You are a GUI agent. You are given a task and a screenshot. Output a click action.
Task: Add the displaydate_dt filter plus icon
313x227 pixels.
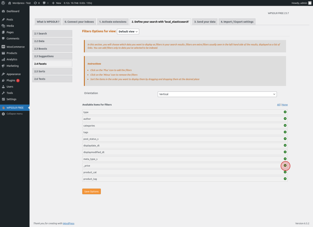tap(285, 145)
